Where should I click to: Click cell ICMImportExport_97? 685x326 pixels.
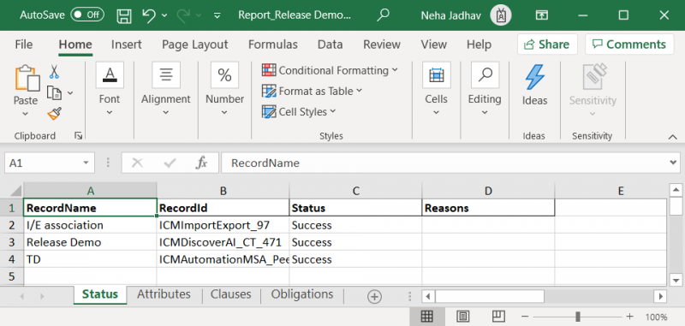tap(223, 225)
